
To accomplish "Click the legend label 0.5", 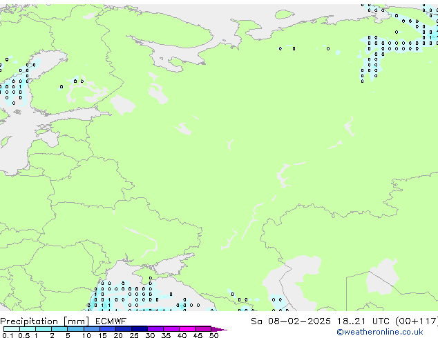I will pos(24,335).
